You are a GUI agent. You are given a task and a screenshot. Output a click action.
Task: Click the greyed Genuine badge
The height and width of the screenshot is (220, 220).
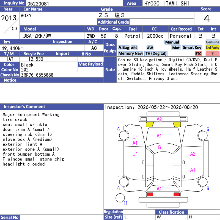[212, 42]
